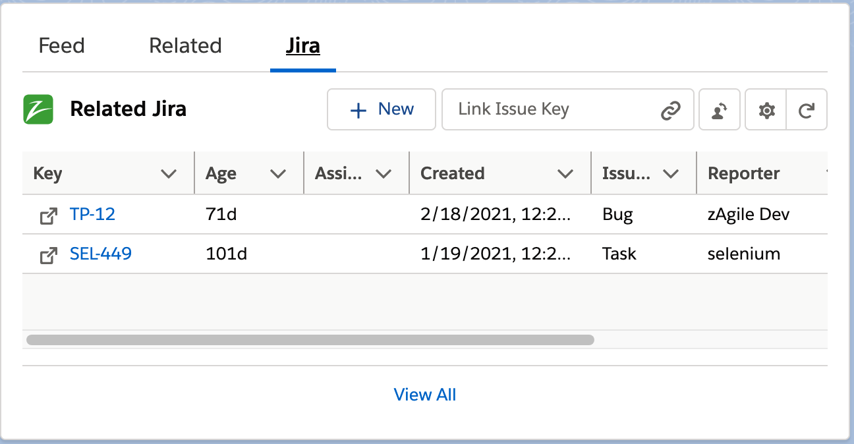This screenshot has height=444, width=854.
Task: Click the change assignee user icon
Action: [x=719, y=109]
